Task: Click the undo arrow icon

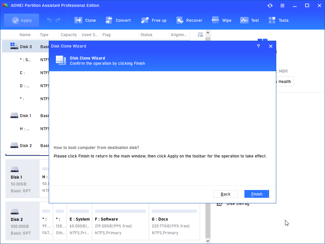Action: coord(49,20)
